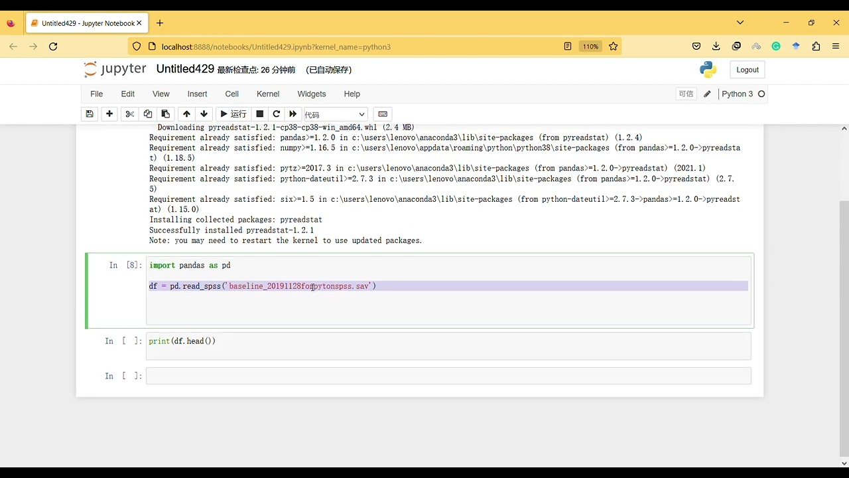Open the View menu
The width and height of the screenshot is (849, 478).
pyautogui.click(x=161, y=94)
